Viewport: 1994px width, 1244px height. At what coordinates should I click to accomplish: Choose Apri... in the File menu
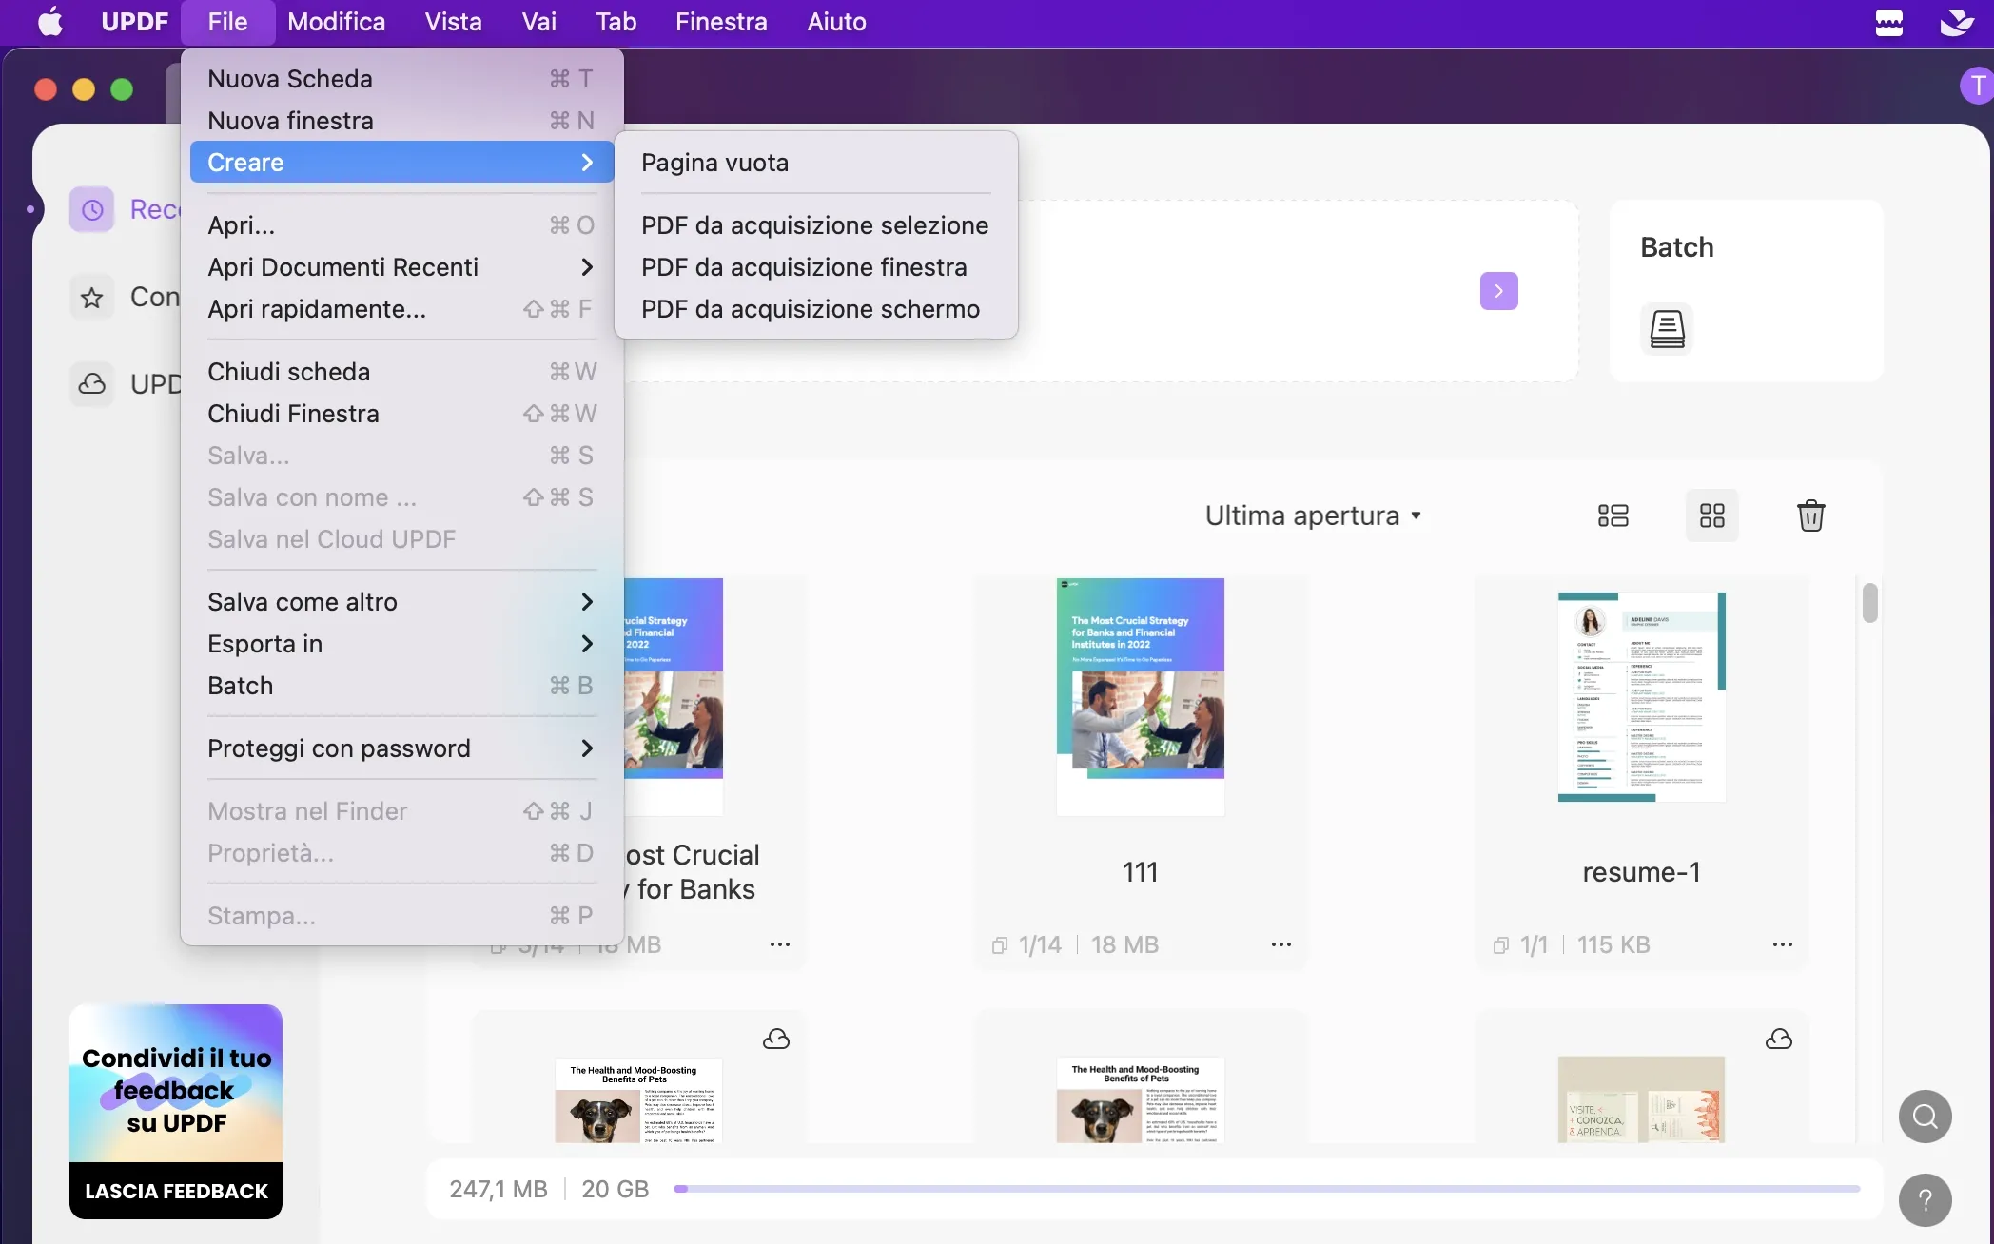401,225
